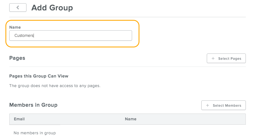Click the Name label above the text field
Screen dimensions: 254x140
tap(15, 27)
